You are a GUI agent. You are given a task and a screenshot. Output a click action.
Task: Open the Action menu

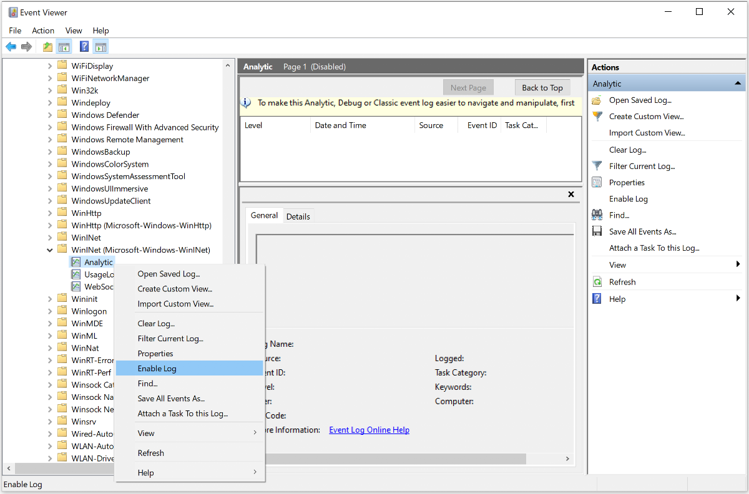[43, 31]
